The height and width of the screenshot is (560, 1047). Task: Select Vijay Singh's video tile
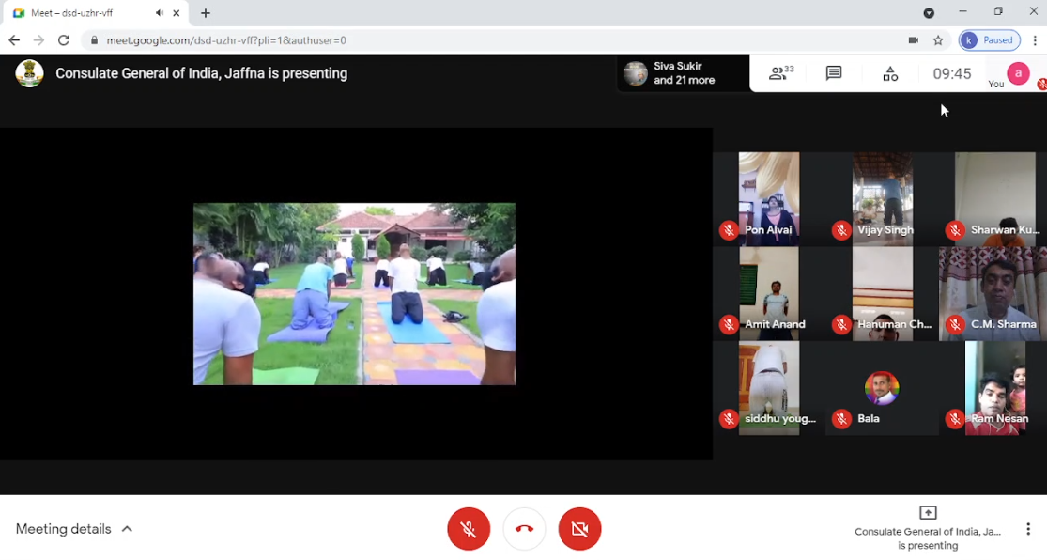[x=882, y=199]
